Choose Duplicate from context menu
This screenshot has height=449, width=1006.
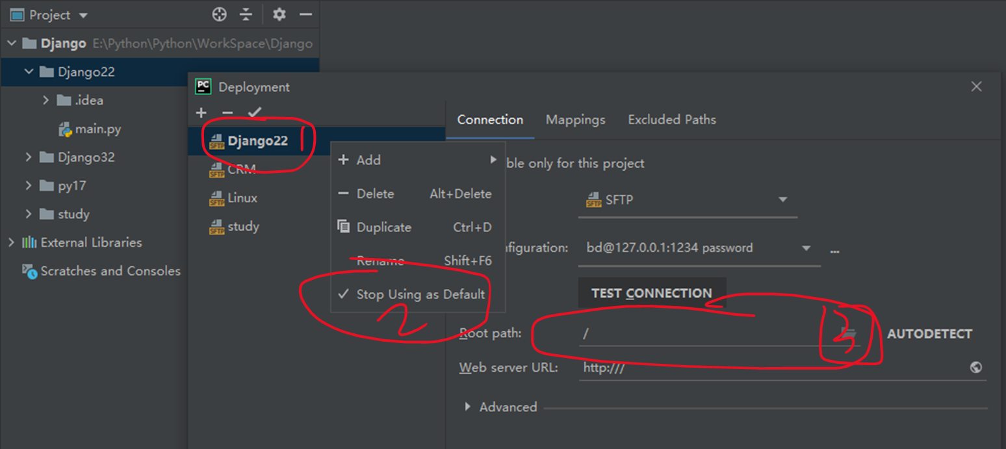point(418,227)
